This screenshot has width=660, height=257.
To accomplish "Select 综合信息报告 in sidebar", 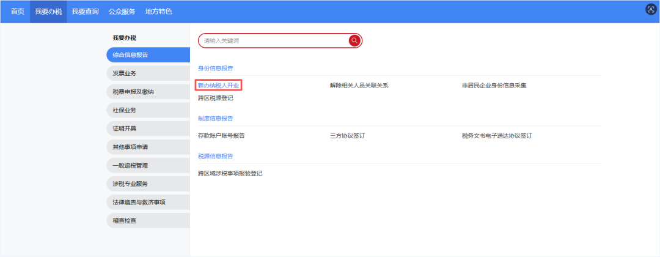I will [x=148, y=55].
